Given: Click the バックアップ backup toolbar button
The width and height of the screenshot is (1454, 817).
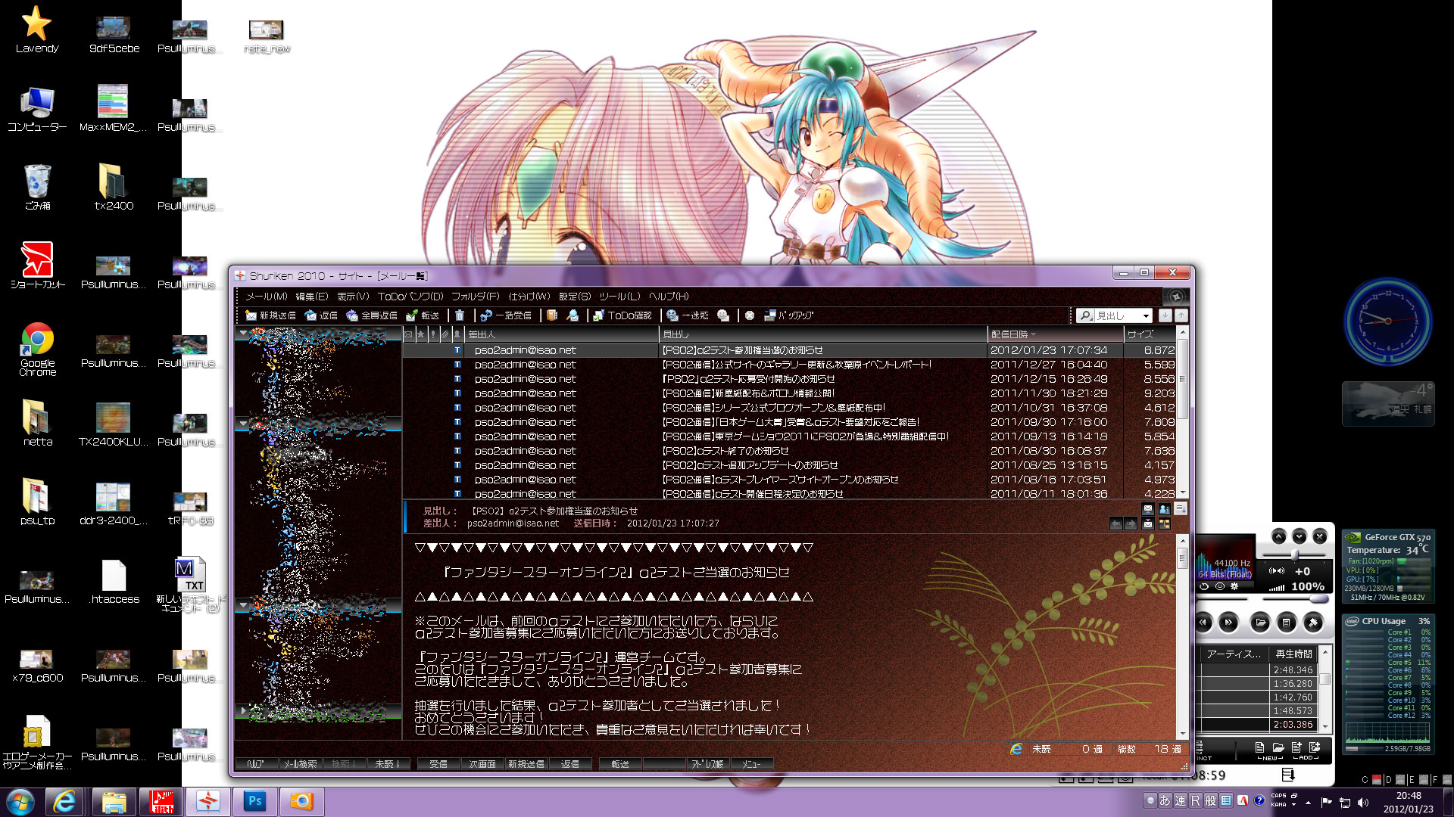Looking at the screenshot, I should coord(788,315).
